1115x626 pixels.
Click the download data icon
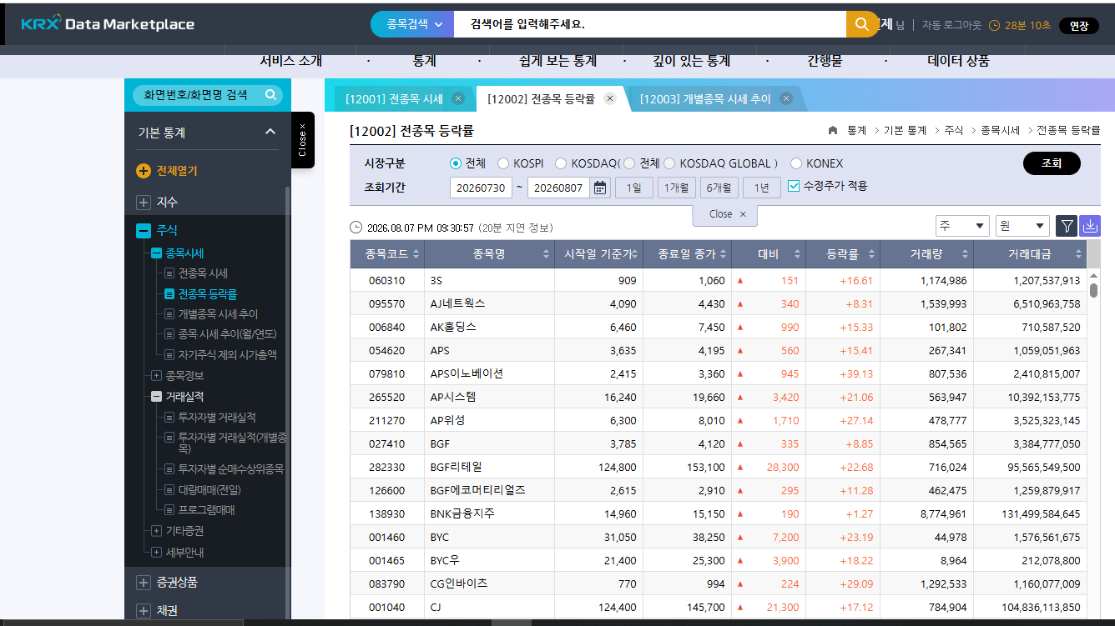pyautogui.click(x=1090, y=226)
